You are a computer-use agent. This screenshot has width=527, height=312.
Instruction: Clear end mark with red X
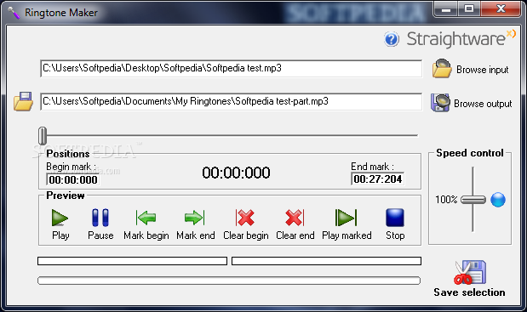click(295, 218)
